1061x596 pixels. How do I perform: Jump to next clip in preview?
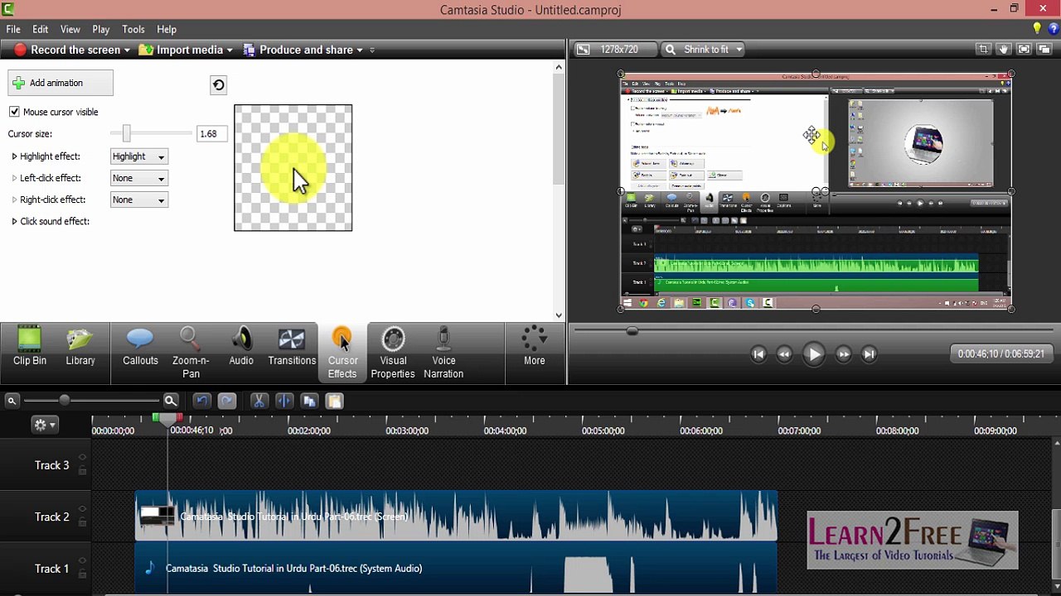869,354
